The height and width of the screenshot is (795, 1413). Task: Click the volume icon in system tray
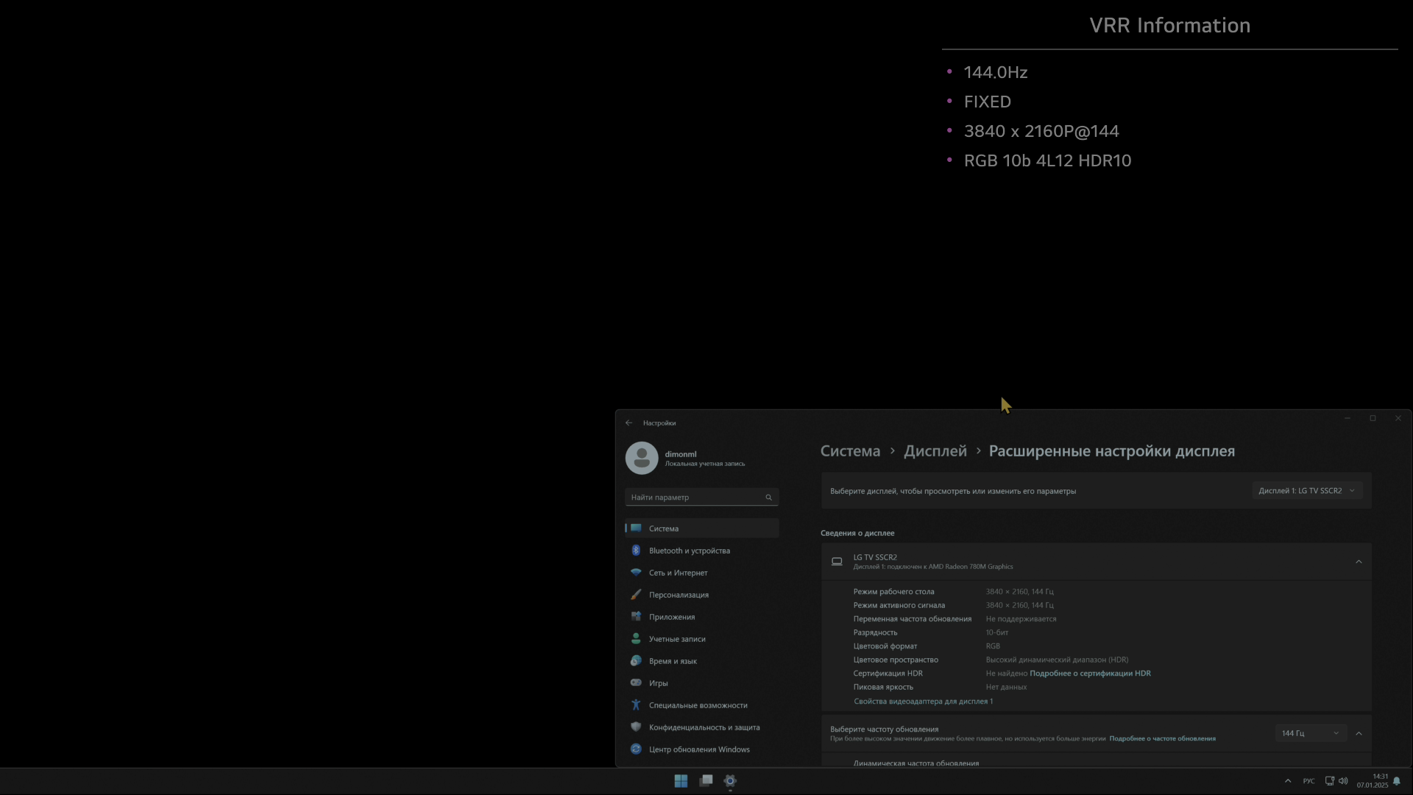[1343, 781]
